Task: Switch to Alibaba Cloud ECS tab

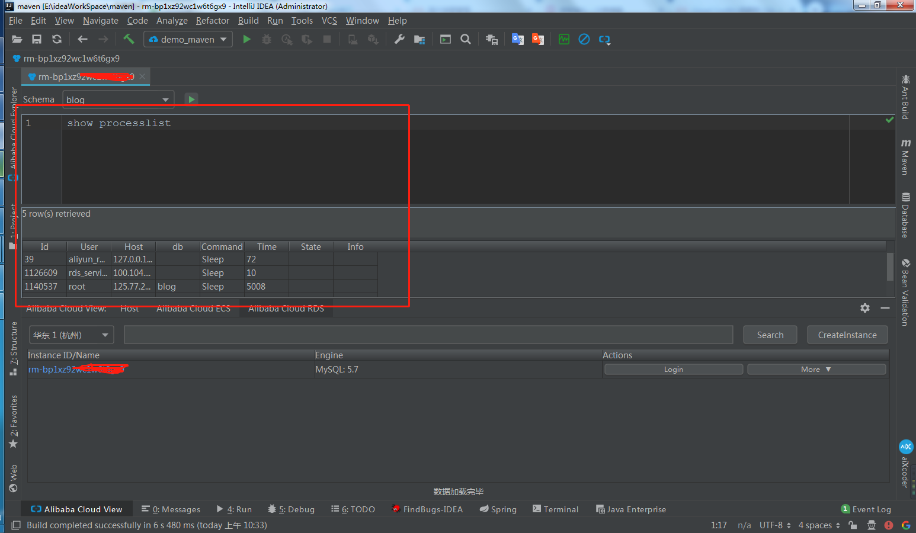Action: pos(193,309)
